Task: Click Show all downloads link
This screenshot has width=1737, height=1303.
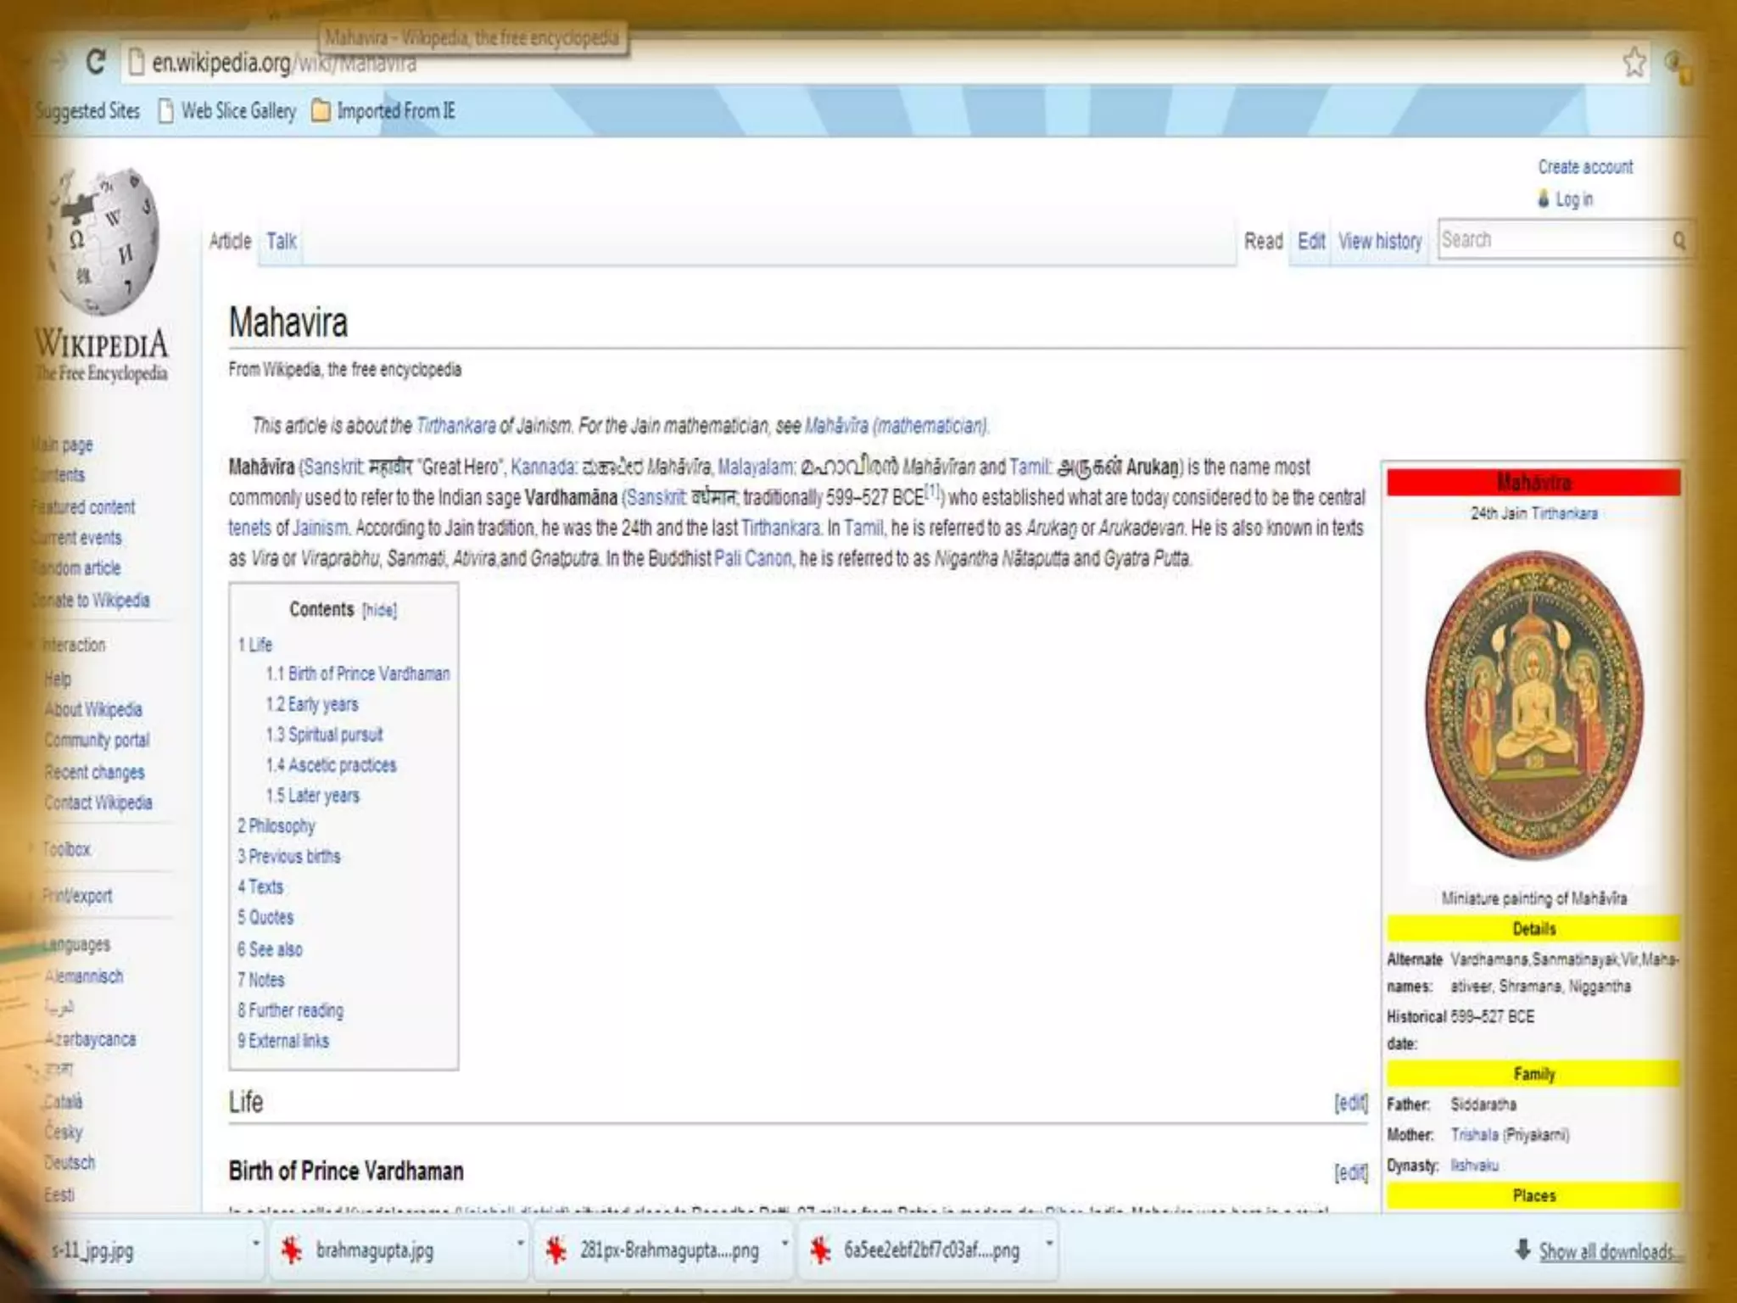Action: pos(1605,1252)
